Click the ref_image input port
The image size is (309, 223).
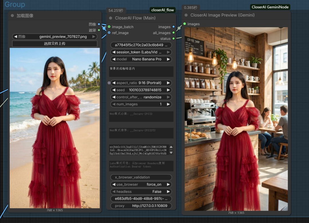(x=109, y=33)
